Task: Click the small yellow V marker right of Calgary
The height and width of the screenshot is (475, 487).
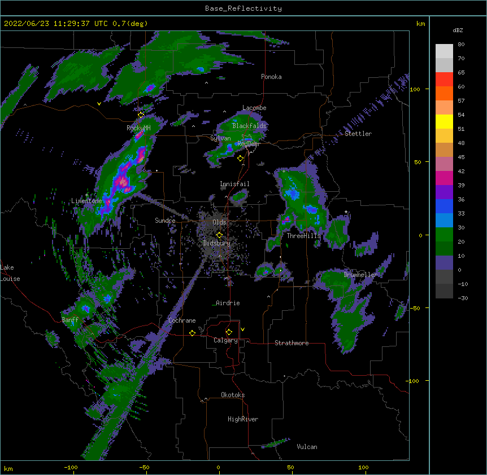Action: tap(242, 329)
